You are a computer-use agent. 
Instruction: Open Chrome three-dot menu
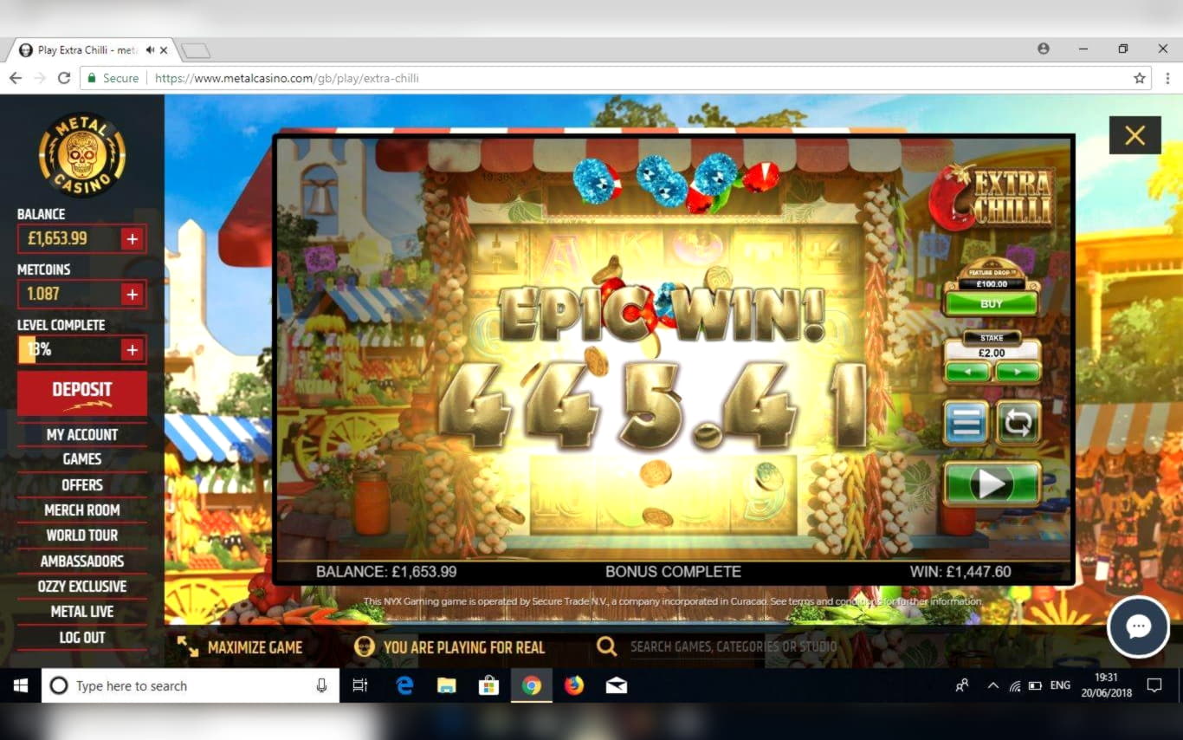pyautogui.click(x=1167, y=78)
